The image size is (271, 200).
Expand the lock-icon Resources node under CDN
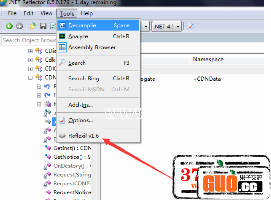[x=39, y=104]
